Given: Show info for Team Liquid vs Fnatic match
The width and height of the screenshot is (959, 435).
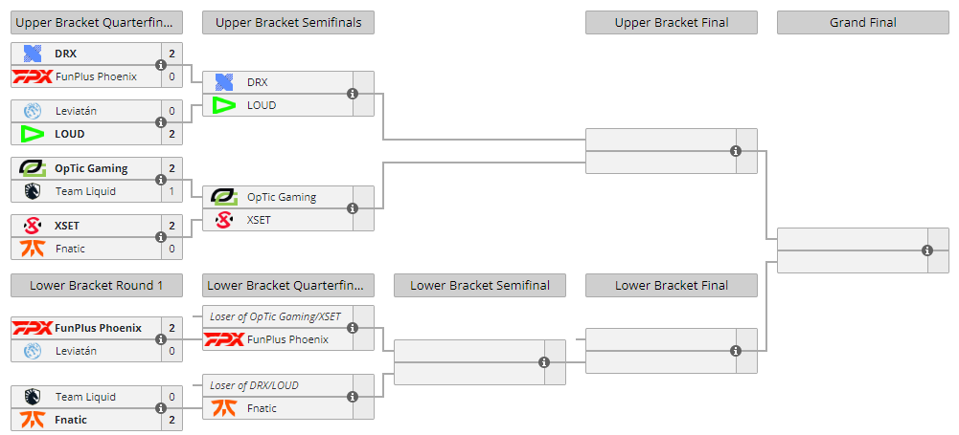Looking at the screenshot, I should coord(161,408).
